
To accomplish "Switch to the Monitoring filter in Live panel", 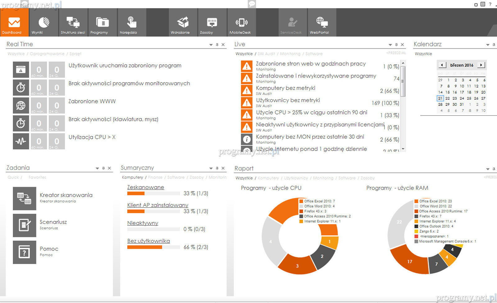I will (290, 54).
